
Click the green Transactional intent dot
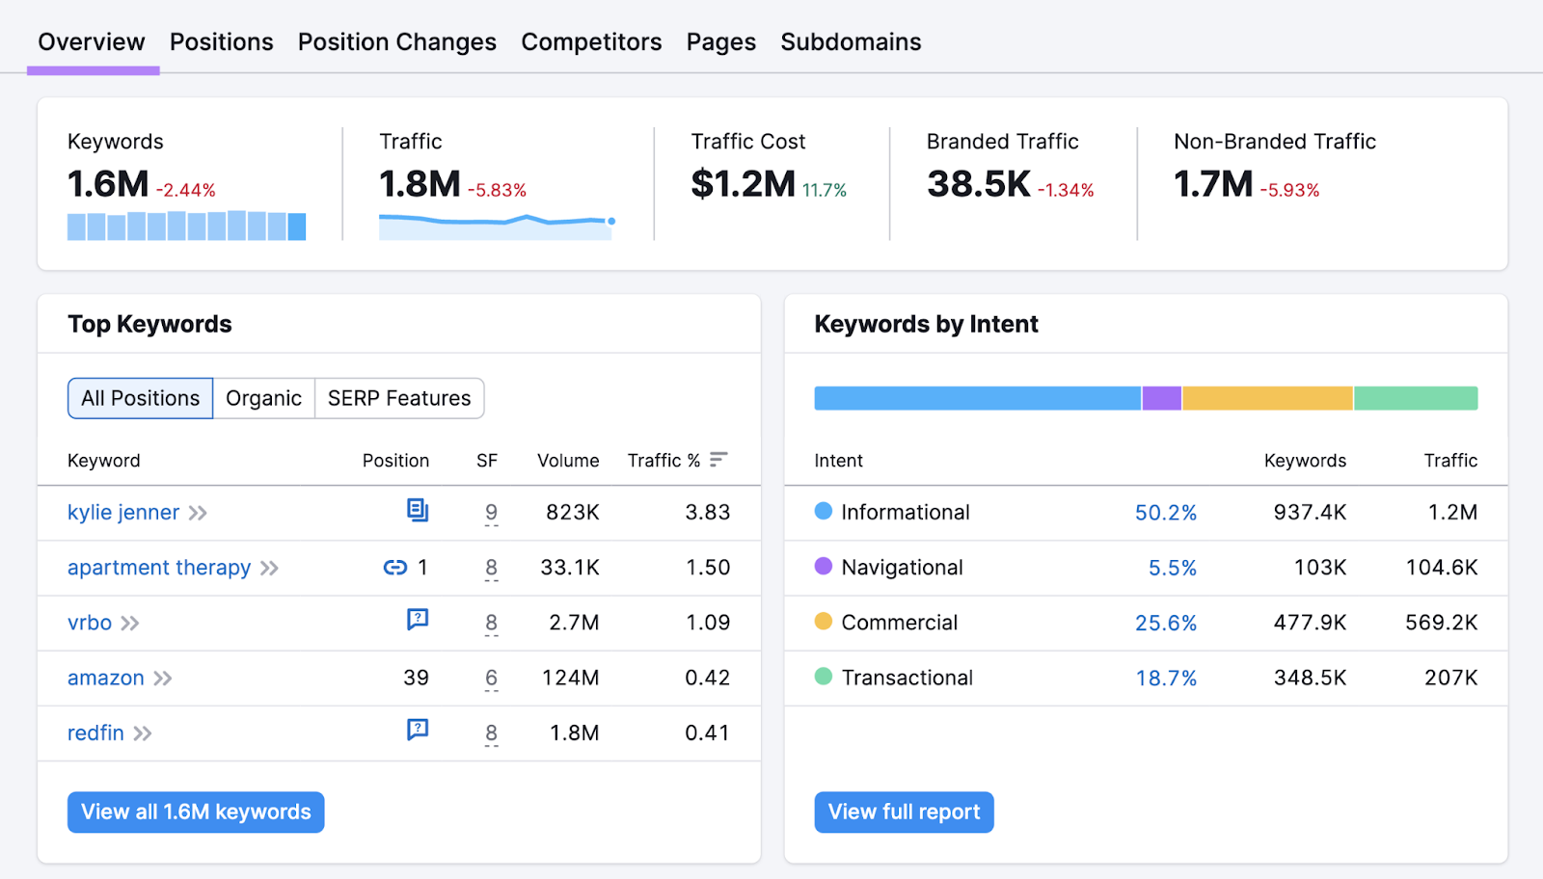[x=823, y=677]
